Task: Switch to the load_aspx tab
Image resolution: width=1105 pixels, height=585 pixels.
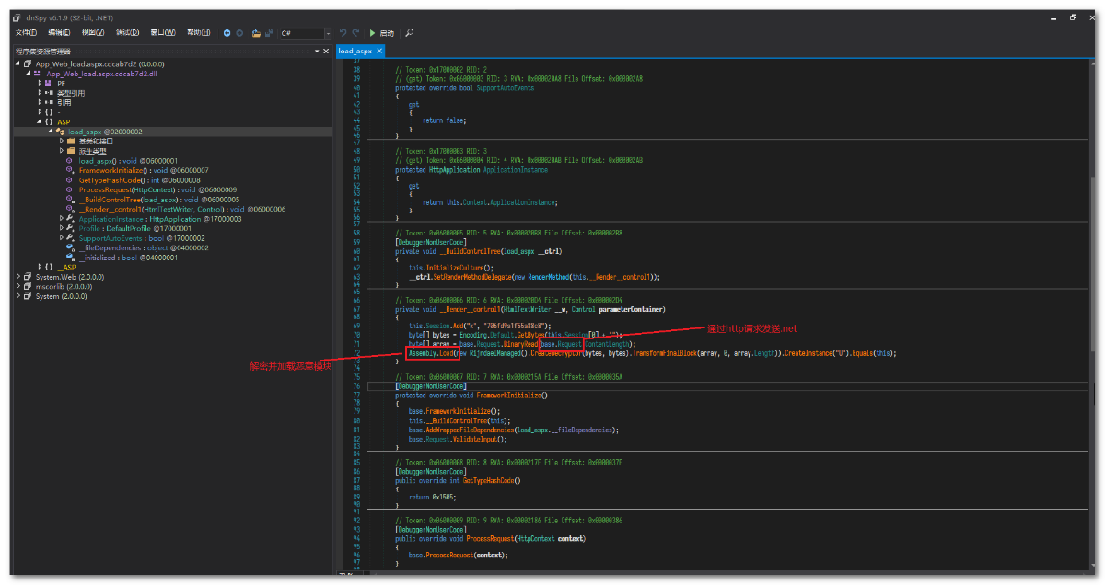Action: (355, 51)
